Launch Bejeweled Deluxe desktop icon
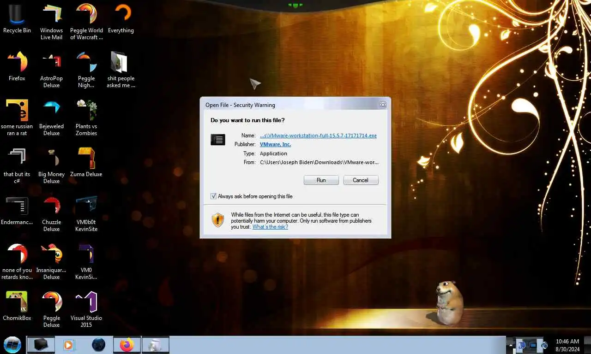 [x=52, y=118]
